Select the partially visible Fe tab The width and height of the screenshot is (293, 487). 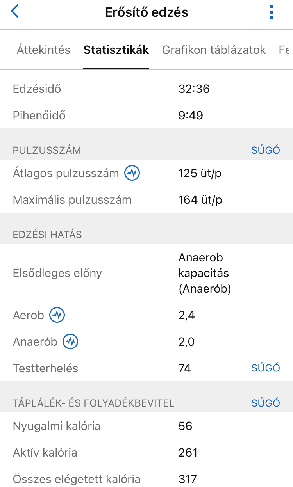pos(284,50)
